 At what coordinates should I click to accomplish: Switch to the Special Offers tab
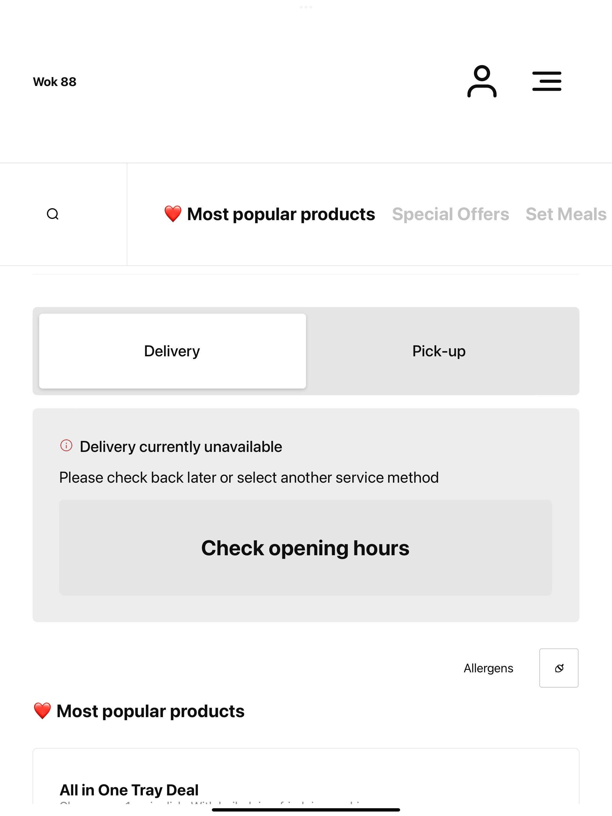click(450, 214)
